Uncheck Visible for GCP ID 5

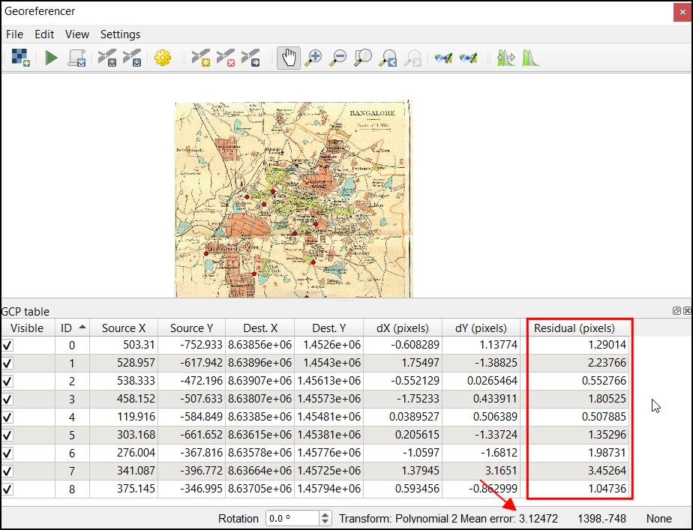coord(7,436)
